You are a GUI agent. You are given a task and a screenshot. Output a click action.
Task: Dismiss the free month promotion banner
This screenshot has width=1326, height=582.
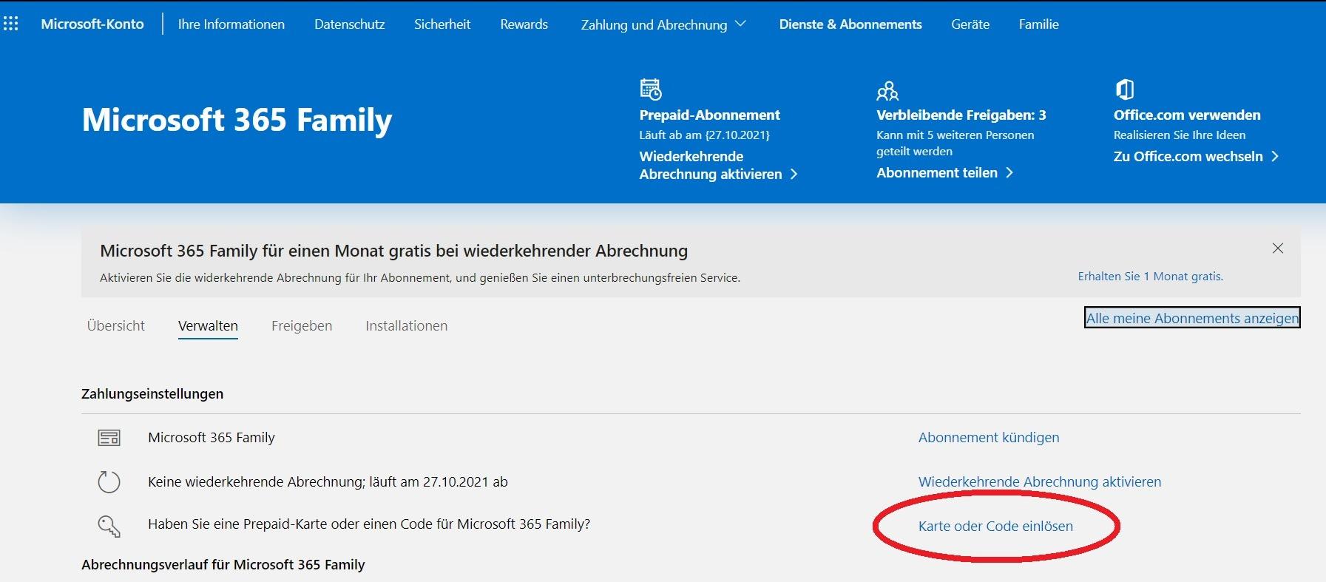(x=1277, y=248)
